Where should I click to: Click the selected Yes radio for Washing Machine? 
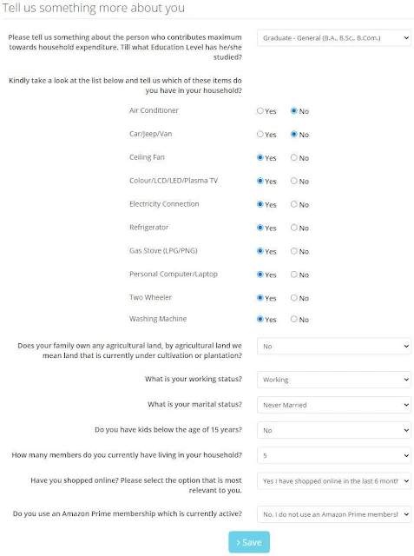pyautogui.click(x=260, y=319)
